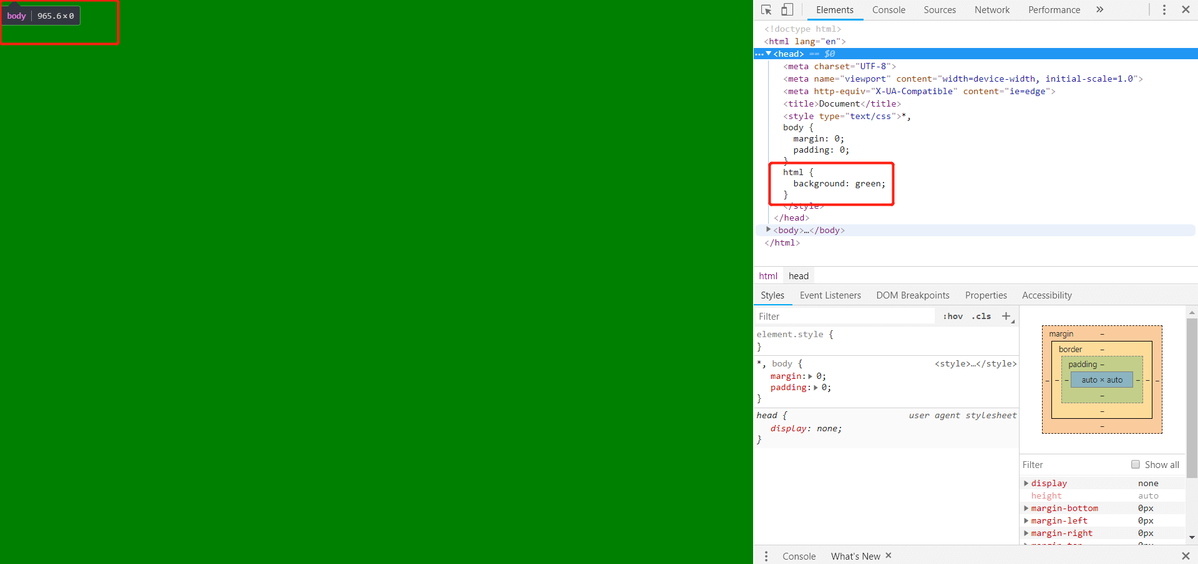Close the DevTools panel

pos(1186,10)
